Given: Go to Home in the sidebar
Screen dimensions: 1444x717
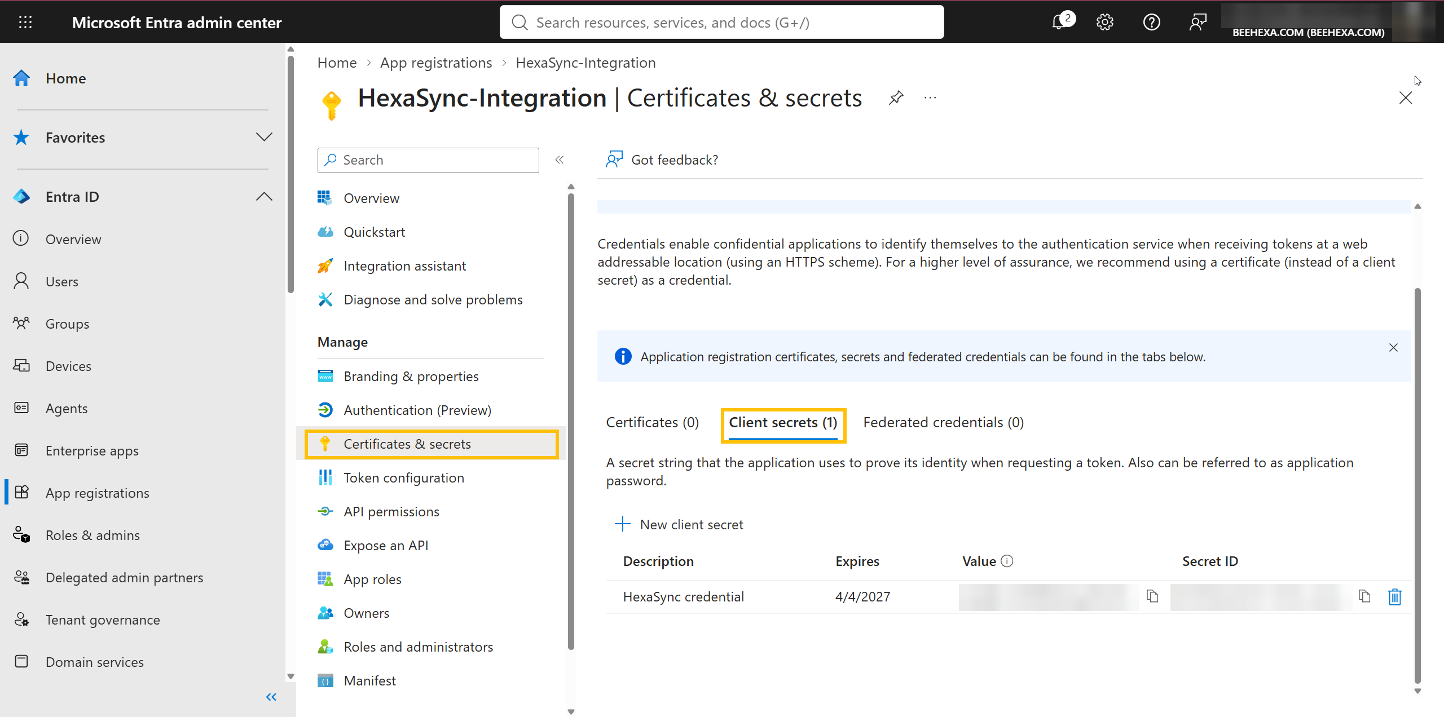Looking at the screenshot, I should [65, 78].
